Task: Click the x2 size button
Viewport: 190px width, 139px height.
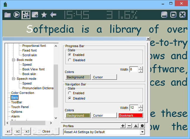Action: point(18,131)
